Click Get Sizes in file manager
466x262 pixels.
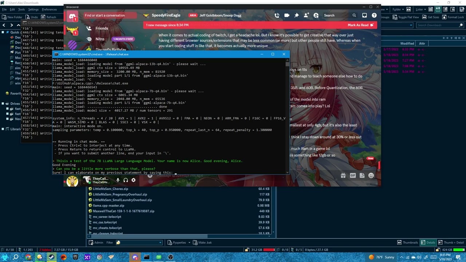431,17
